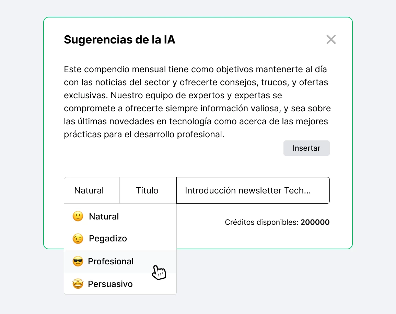Image resolution: width=396 pixels, height=314 pixels.
Task: Click the last line ending desarrollo profesional
Action: pos(144,135)
